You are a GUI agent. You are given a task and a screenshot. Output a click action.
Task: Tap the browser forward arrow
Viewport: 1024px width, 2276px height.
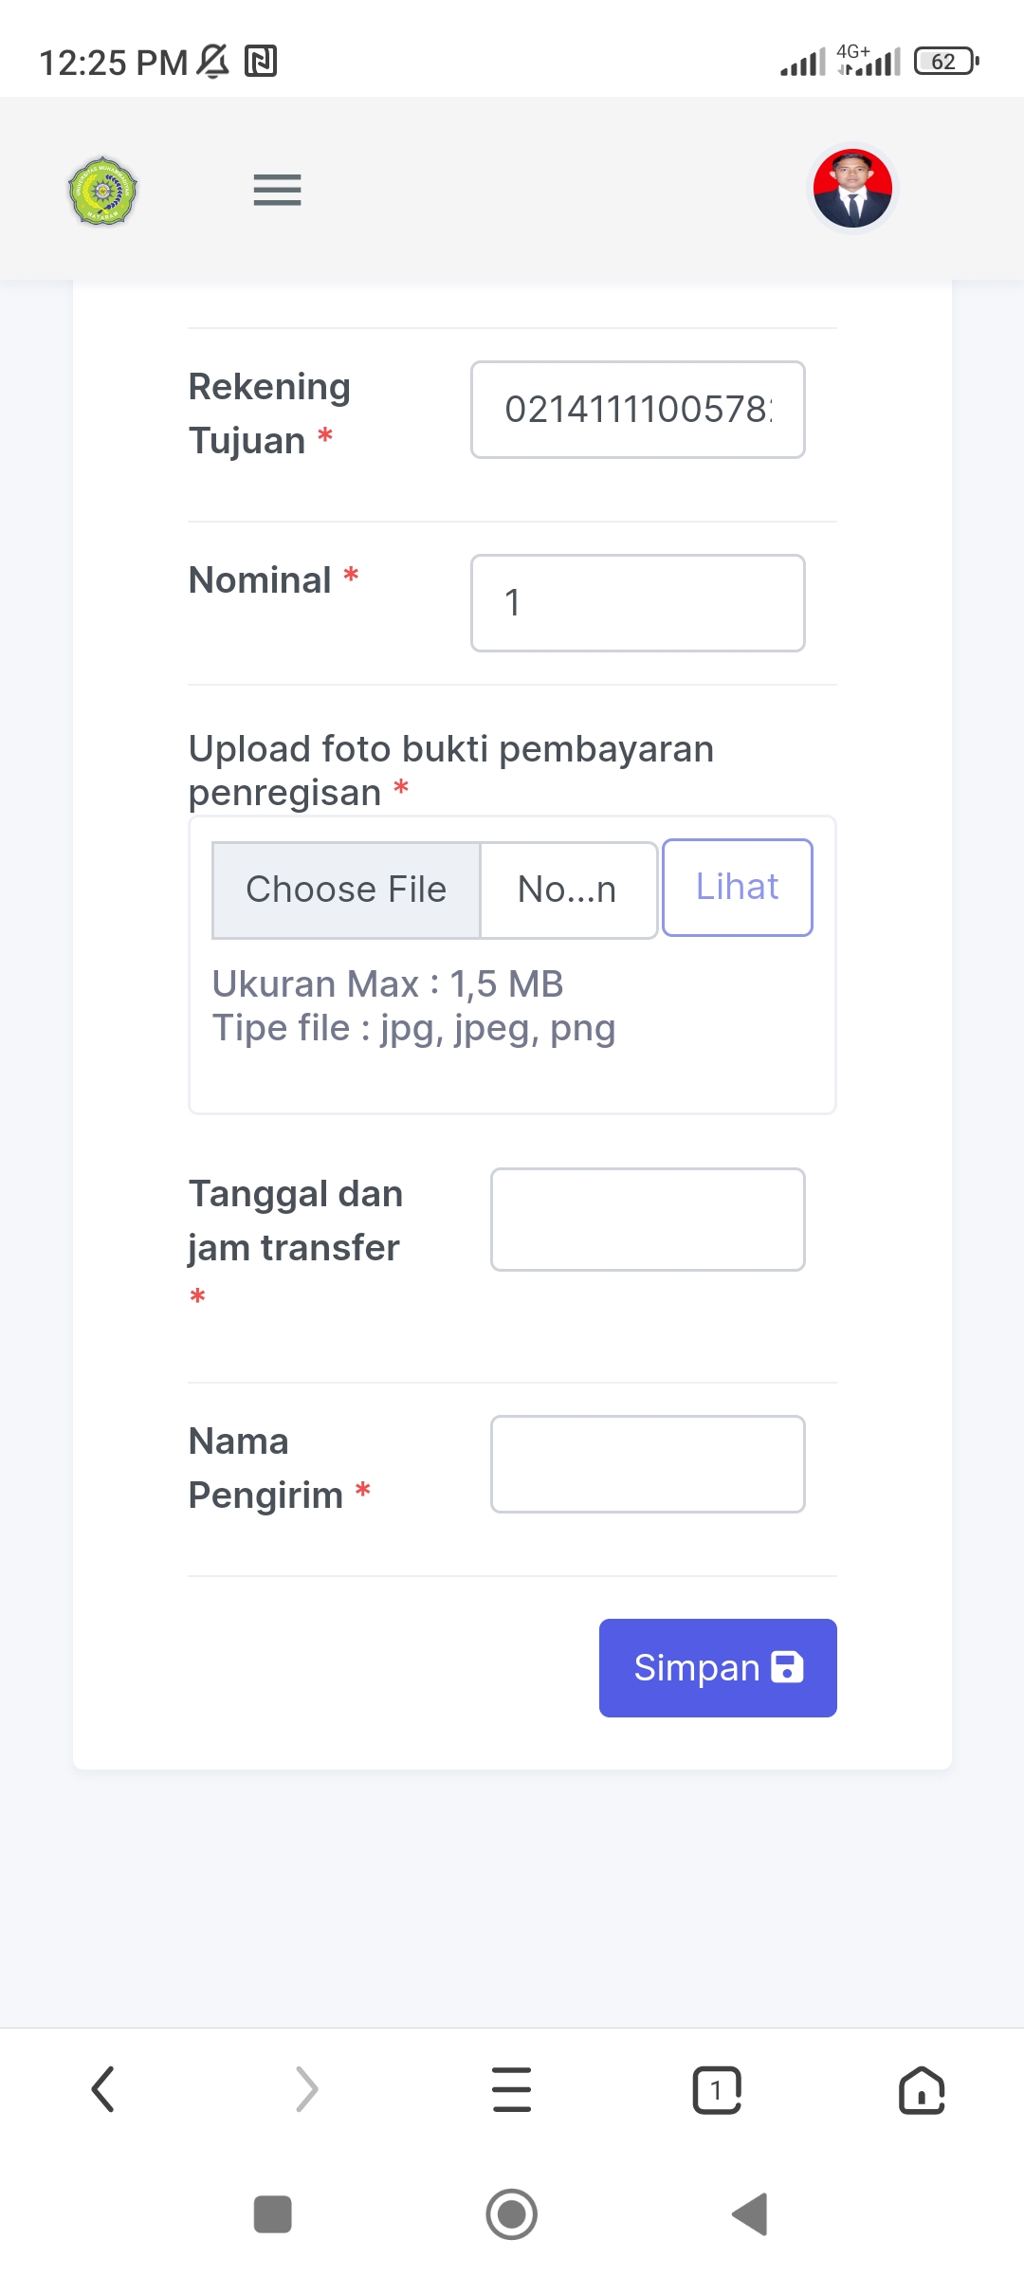pos(306,2089)
